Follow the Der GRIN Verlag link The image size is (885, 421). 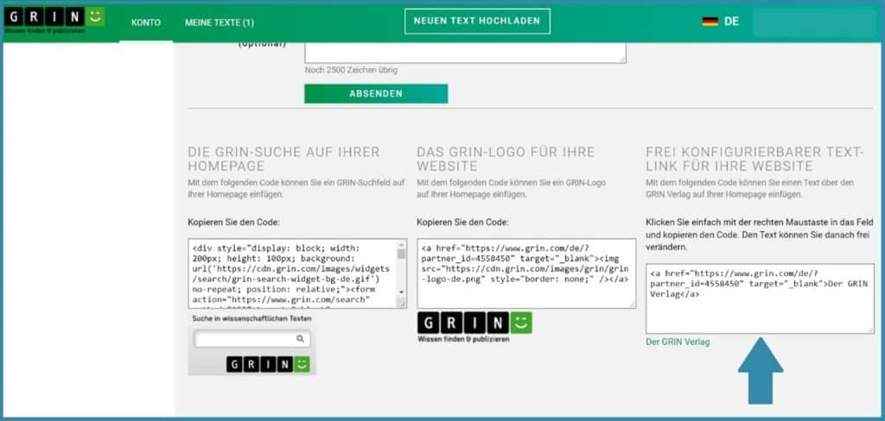678,342
